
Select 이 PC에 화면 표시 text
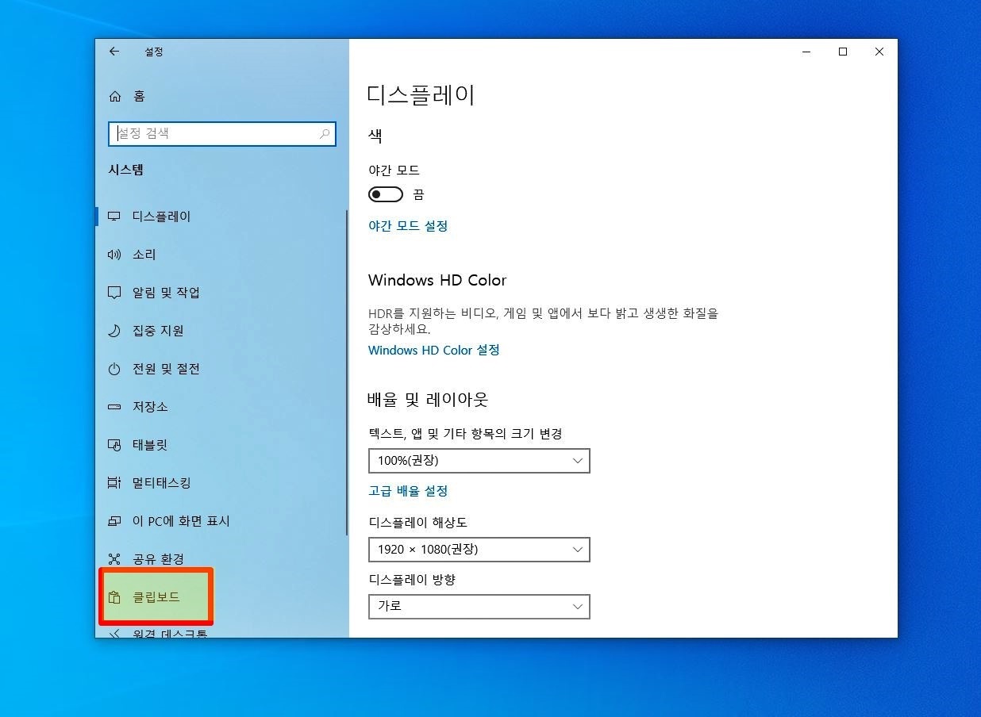tap(181, 521)
